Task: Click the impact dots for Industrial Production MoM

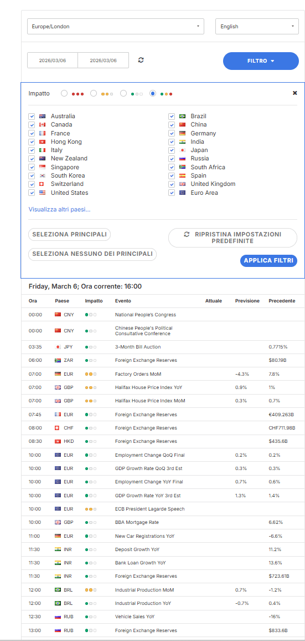Action: tap(91, 589)
